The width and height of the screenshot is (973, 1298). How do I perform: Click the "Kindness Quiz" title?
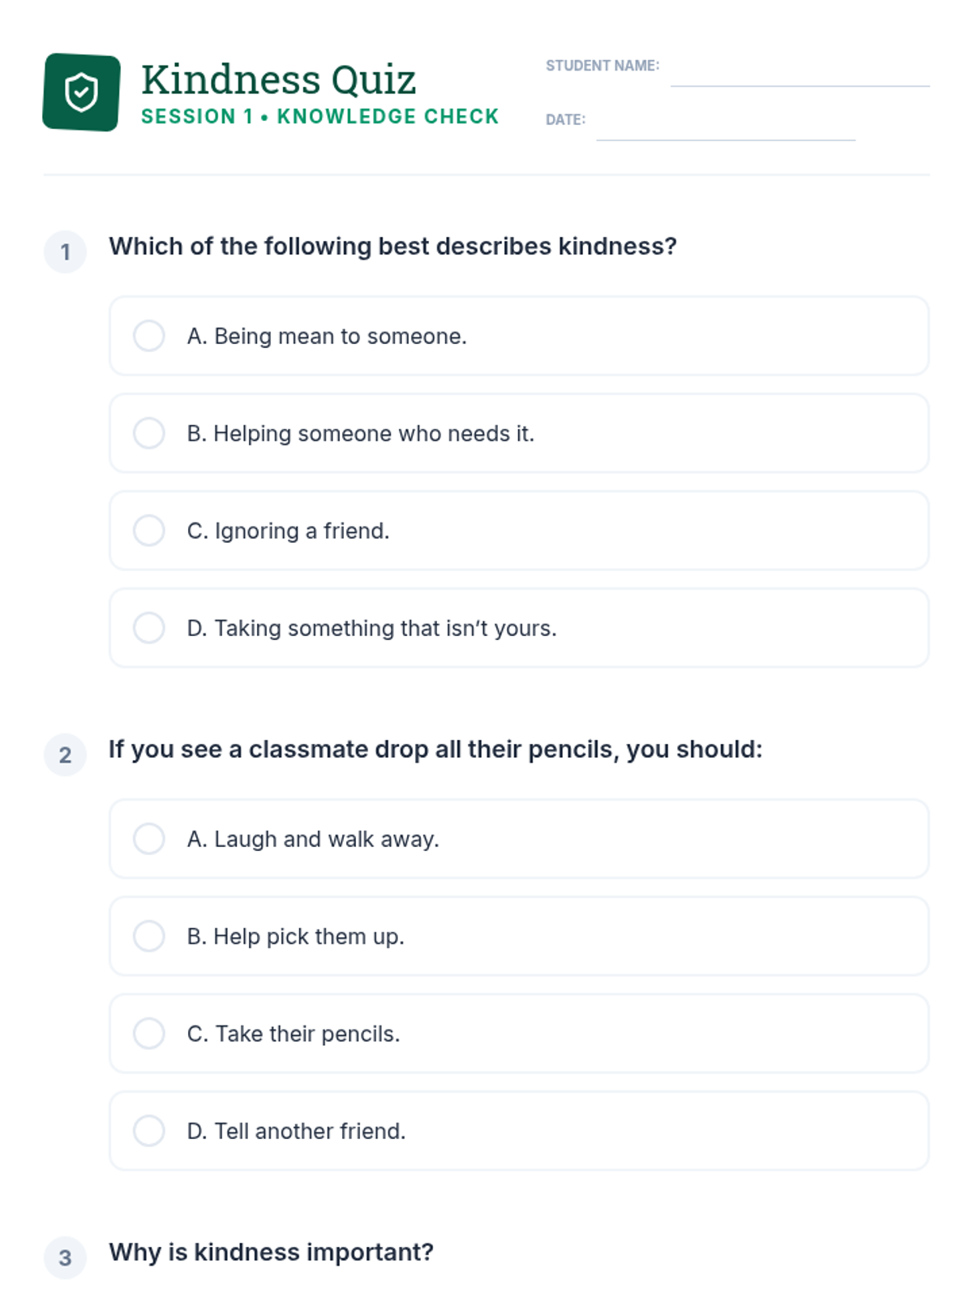point(278,80)
